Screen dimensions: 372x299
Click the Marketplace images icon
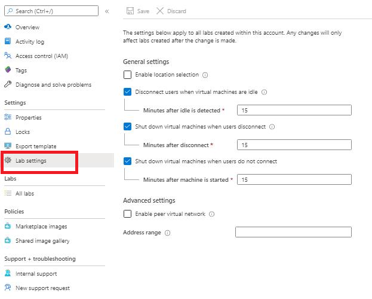(8, 226)
